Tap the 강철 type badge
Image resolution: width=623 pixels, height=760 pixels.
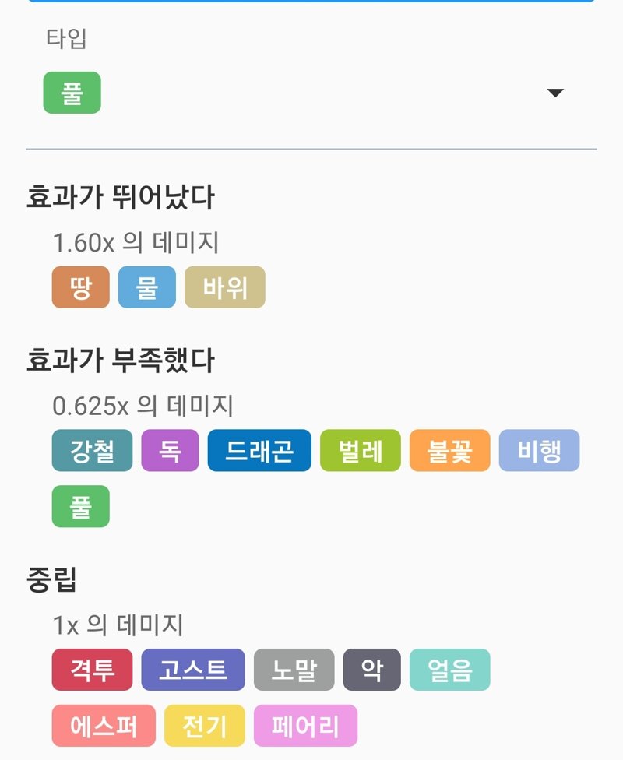pos(92,450)
